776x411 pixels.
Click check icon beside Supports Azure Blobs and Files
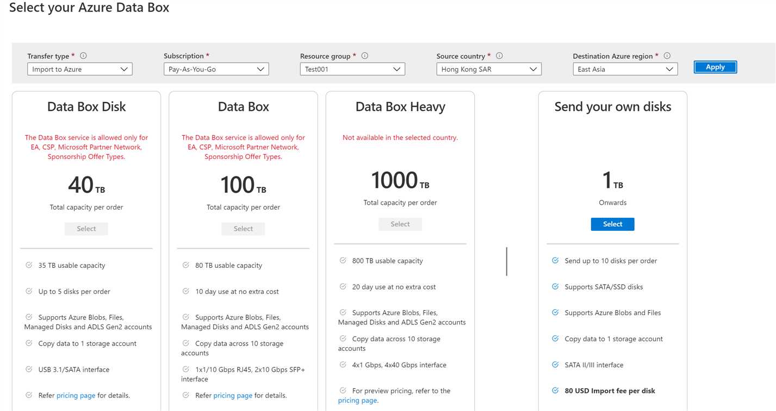tap(555, 312)
